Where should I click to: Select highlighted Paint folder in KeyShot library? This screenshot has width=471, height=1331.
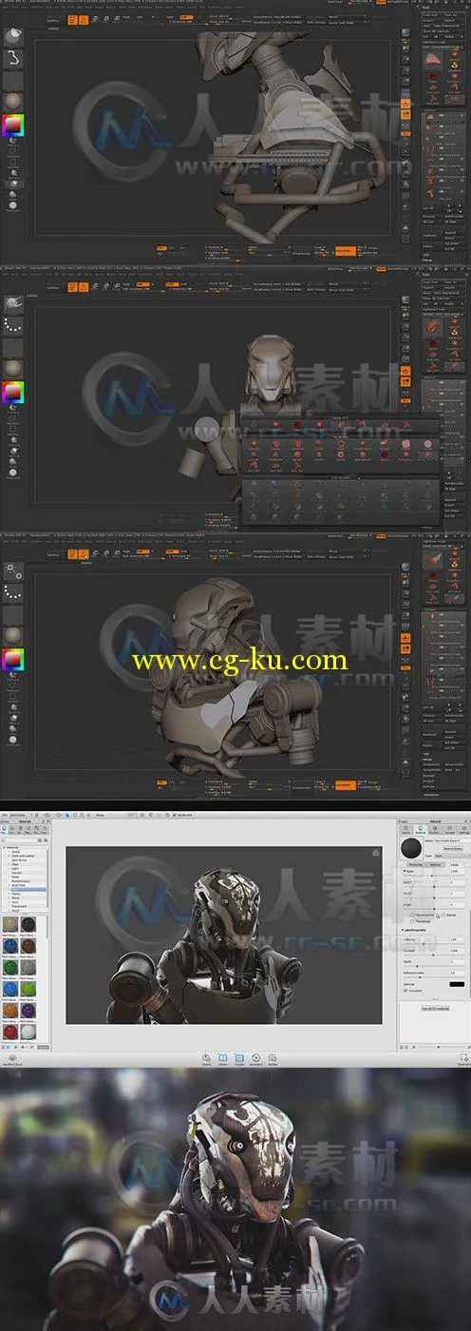click(x=28, y=890)
